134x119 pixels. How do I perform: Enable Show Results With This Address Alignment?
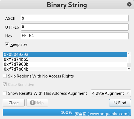point(5,93)
